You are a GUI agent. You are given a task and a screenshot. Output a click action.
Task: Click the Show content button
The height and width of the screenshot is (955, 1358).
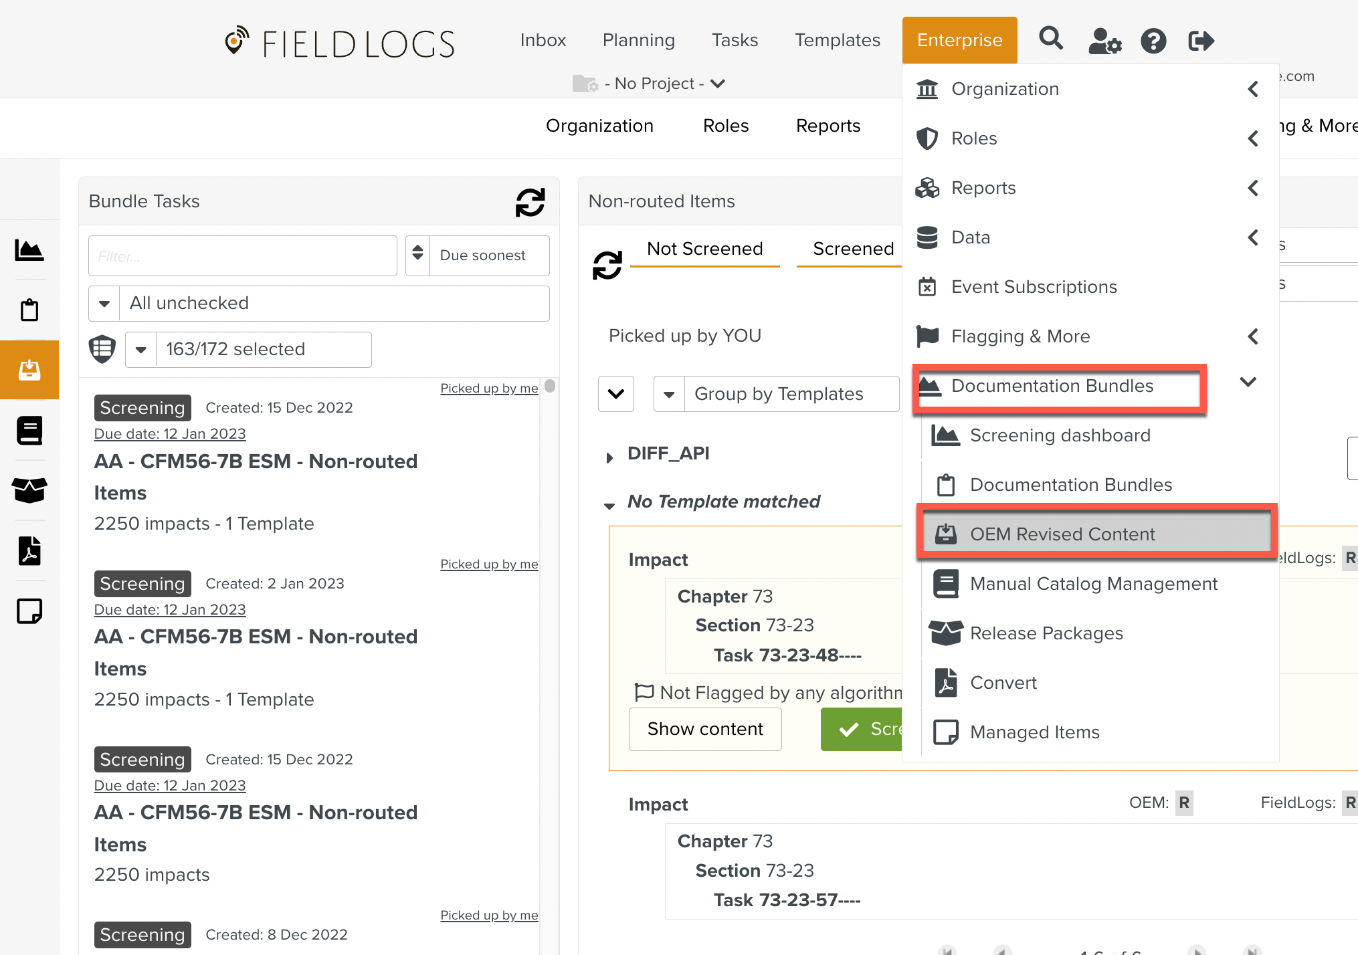click(x=705, y=729)
